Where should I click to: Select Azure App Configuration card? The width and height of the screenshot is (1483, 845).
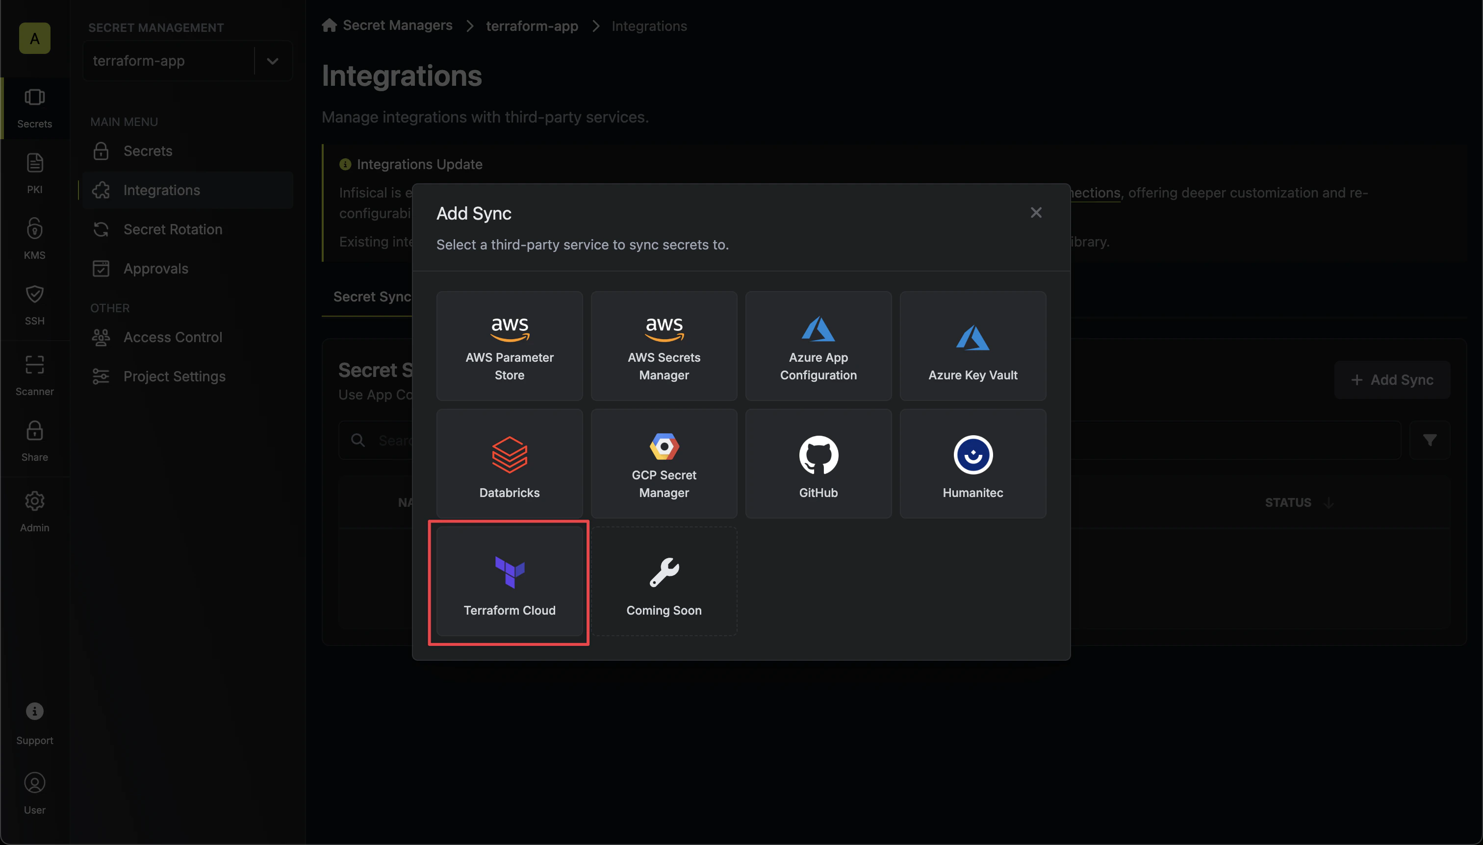coord(818,346)
